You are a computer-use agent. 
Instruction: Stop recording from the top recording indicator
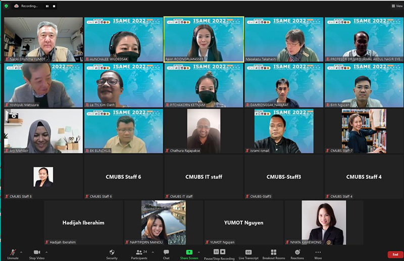54,6
